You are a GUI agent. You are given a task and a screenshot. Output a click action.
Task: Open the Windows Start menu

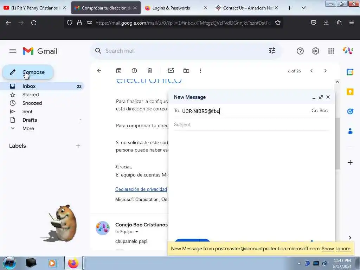[x=9, y=263]
